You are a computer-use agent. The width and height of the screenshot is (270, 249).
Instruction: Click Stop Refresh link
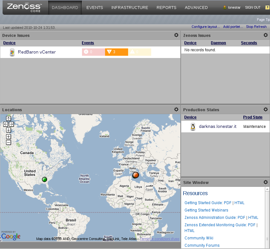coord(256,27)
